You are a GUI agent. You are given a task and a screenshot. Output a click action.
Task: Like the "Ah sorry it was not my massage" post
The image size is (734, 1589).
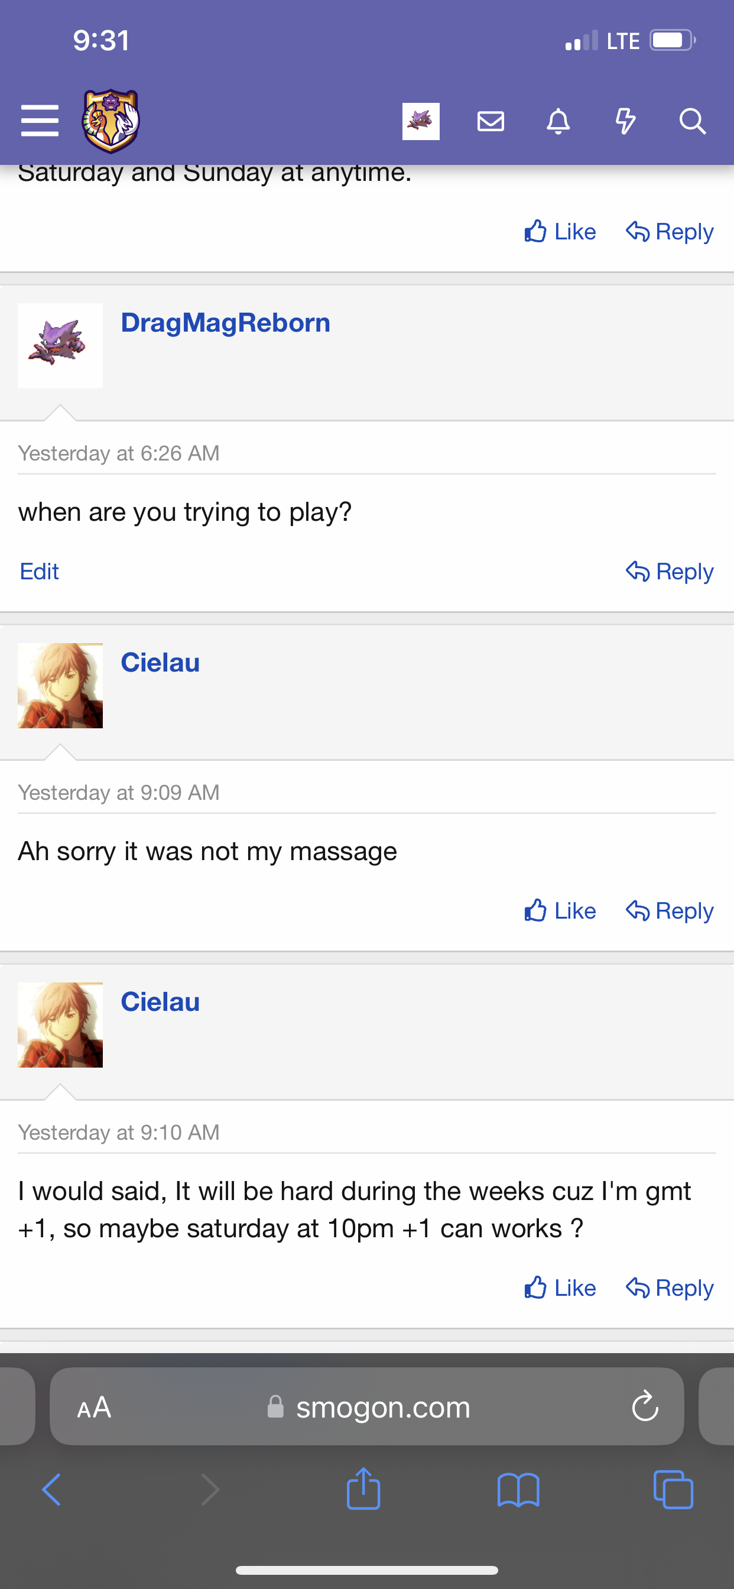[560, 910]
